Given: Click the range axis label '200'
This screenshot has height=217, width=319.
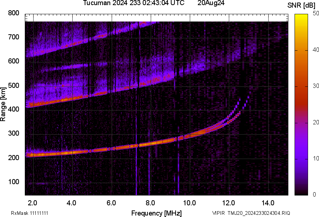Looking at the screenshot, I should pyautogui.click(x=14, y=158).
